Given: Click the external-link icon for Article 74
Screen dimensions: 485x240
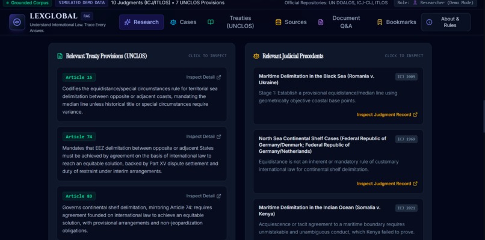Looking at the screenshot, I should pyautogui.click(x=218, y=137).
